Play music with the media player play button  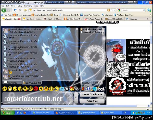[x=9, y=2]
